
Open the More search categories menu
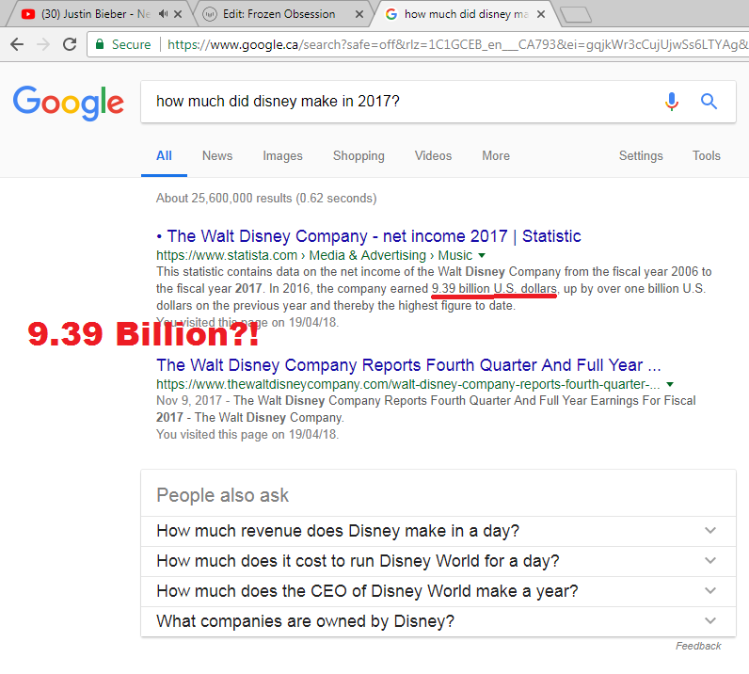tap(496, 156)
